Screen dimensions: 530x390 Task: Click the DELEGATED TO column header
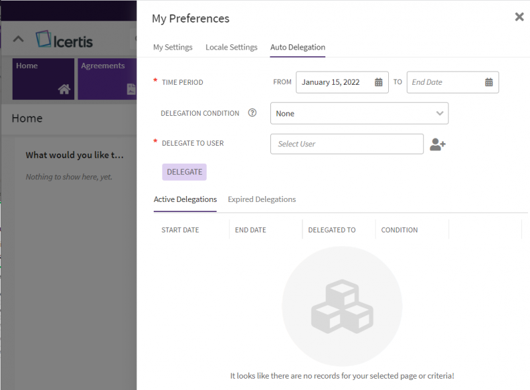coord(332,230)
